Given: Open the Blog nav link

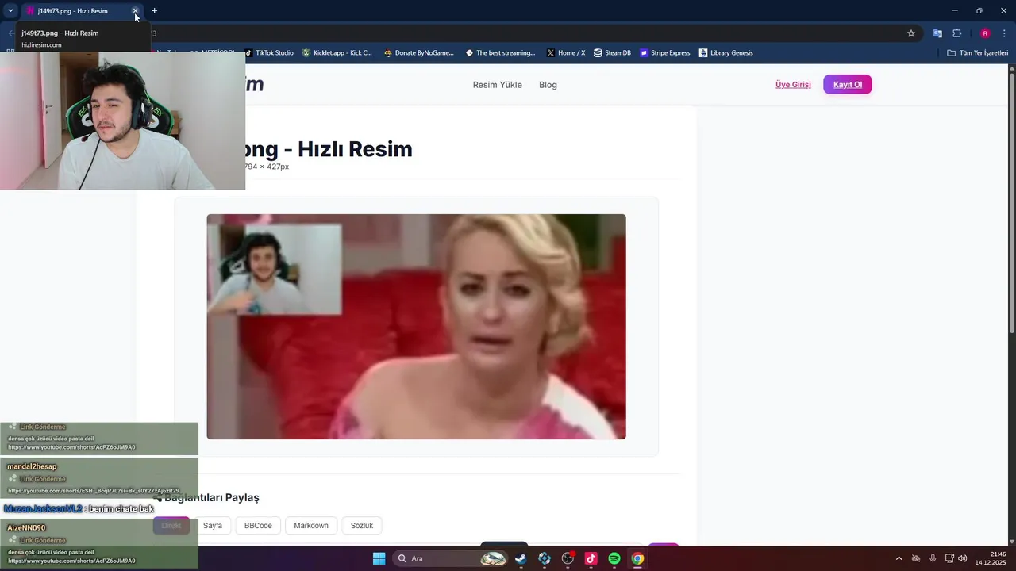Looking at the screenshot, I should 548,85.
